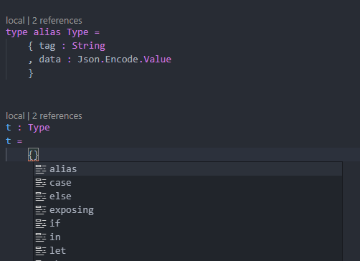Click the keyword icon beside alias
The height and width of the screenshot is (261, 360).
[41, 169]
